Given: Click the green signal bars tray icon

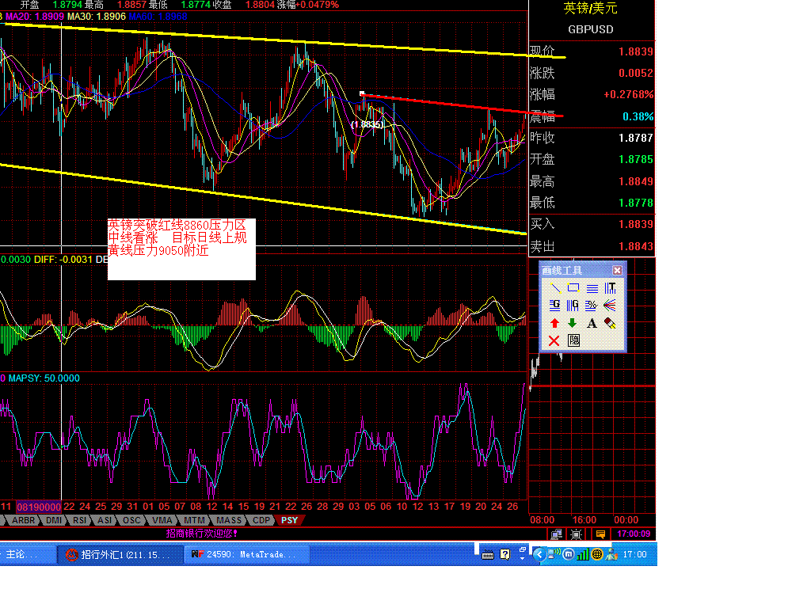Looking at the screenshot, I should [582, 555].
